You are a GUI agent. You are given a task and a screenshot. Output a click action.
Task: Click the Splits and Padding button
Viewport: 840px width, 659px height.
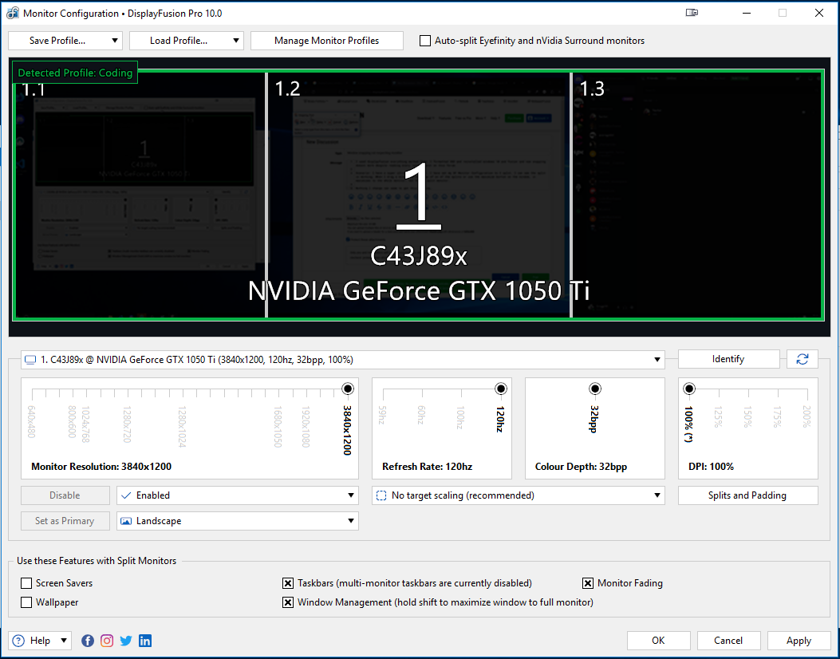(x=747, y=495)
